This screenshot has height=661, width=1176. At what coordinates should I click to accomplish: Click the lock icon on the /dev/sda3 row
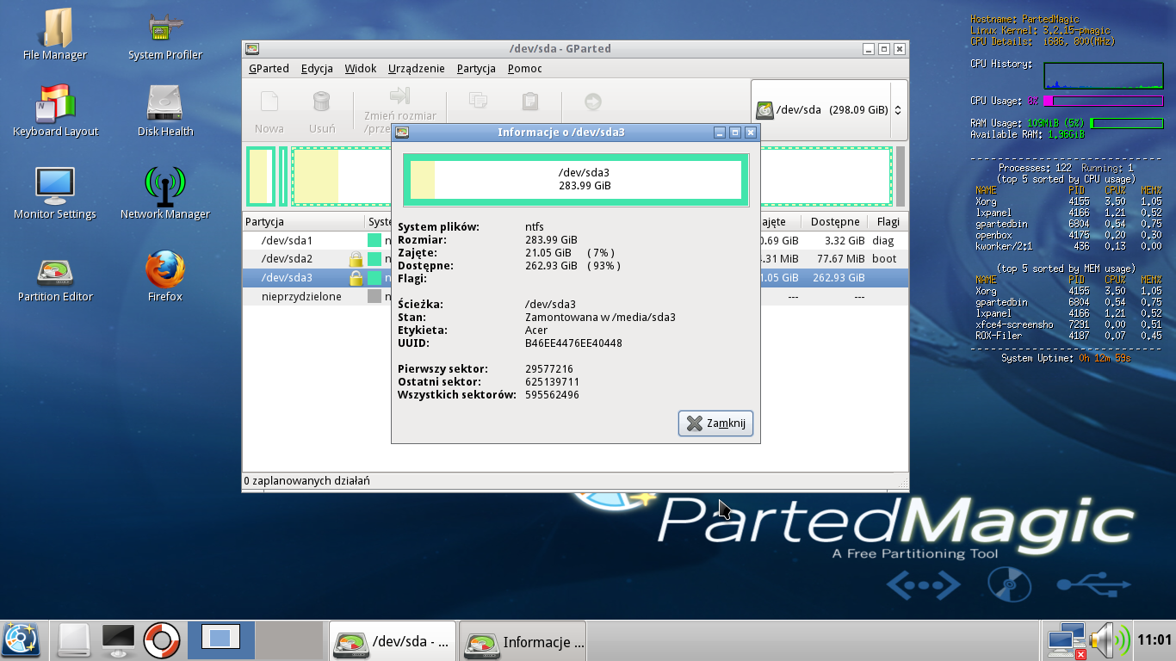(356, 278)
